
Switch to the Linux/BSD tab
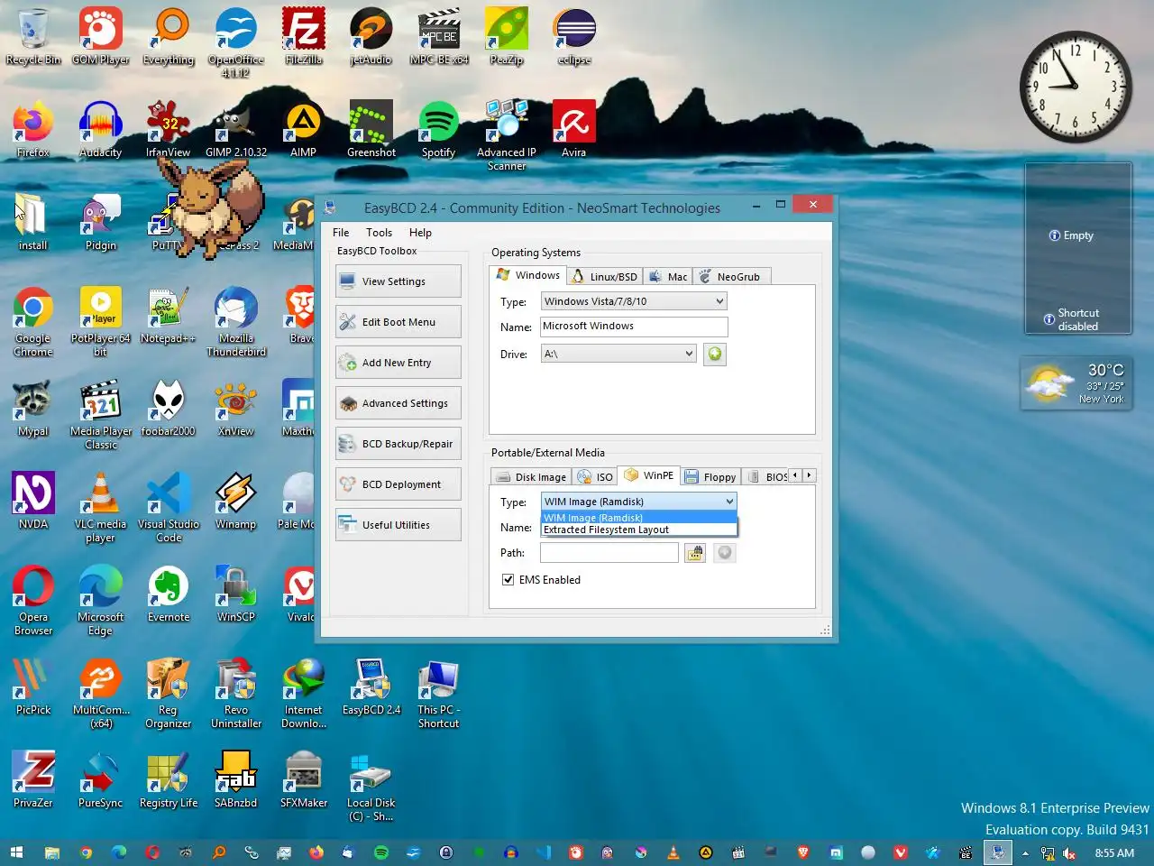[x=605, y=277]
